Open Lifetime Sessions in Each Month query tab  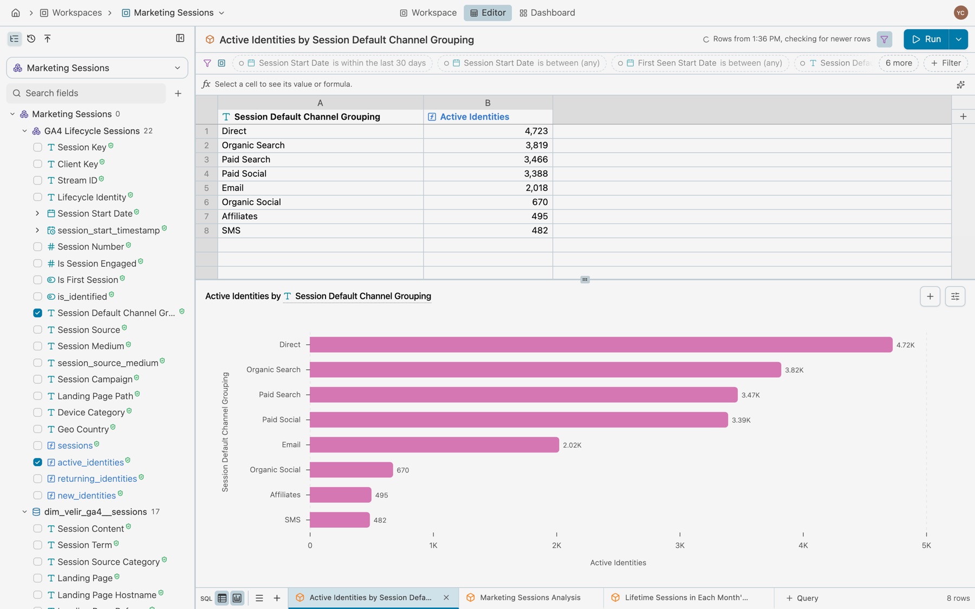tap(688, 598)
